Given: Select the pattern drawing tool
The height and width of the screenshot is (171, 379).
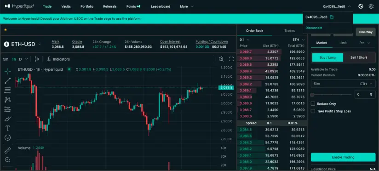Looking at the screenshot, I should pos(8,99).
